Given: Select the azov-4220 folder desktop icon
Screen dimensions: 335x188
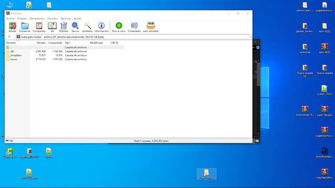Looking at the screenshot, I should click(325, 28).
